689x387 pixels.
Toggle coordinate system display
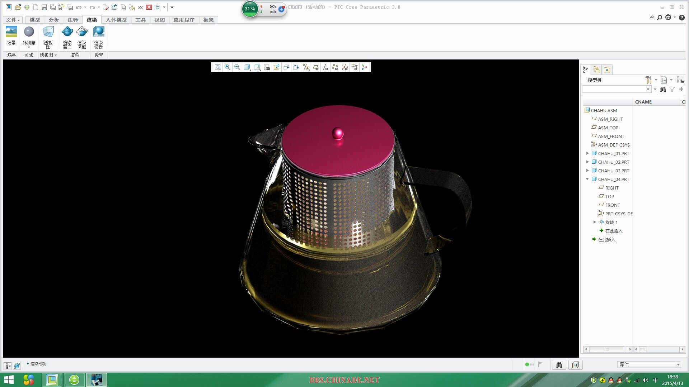345,67
